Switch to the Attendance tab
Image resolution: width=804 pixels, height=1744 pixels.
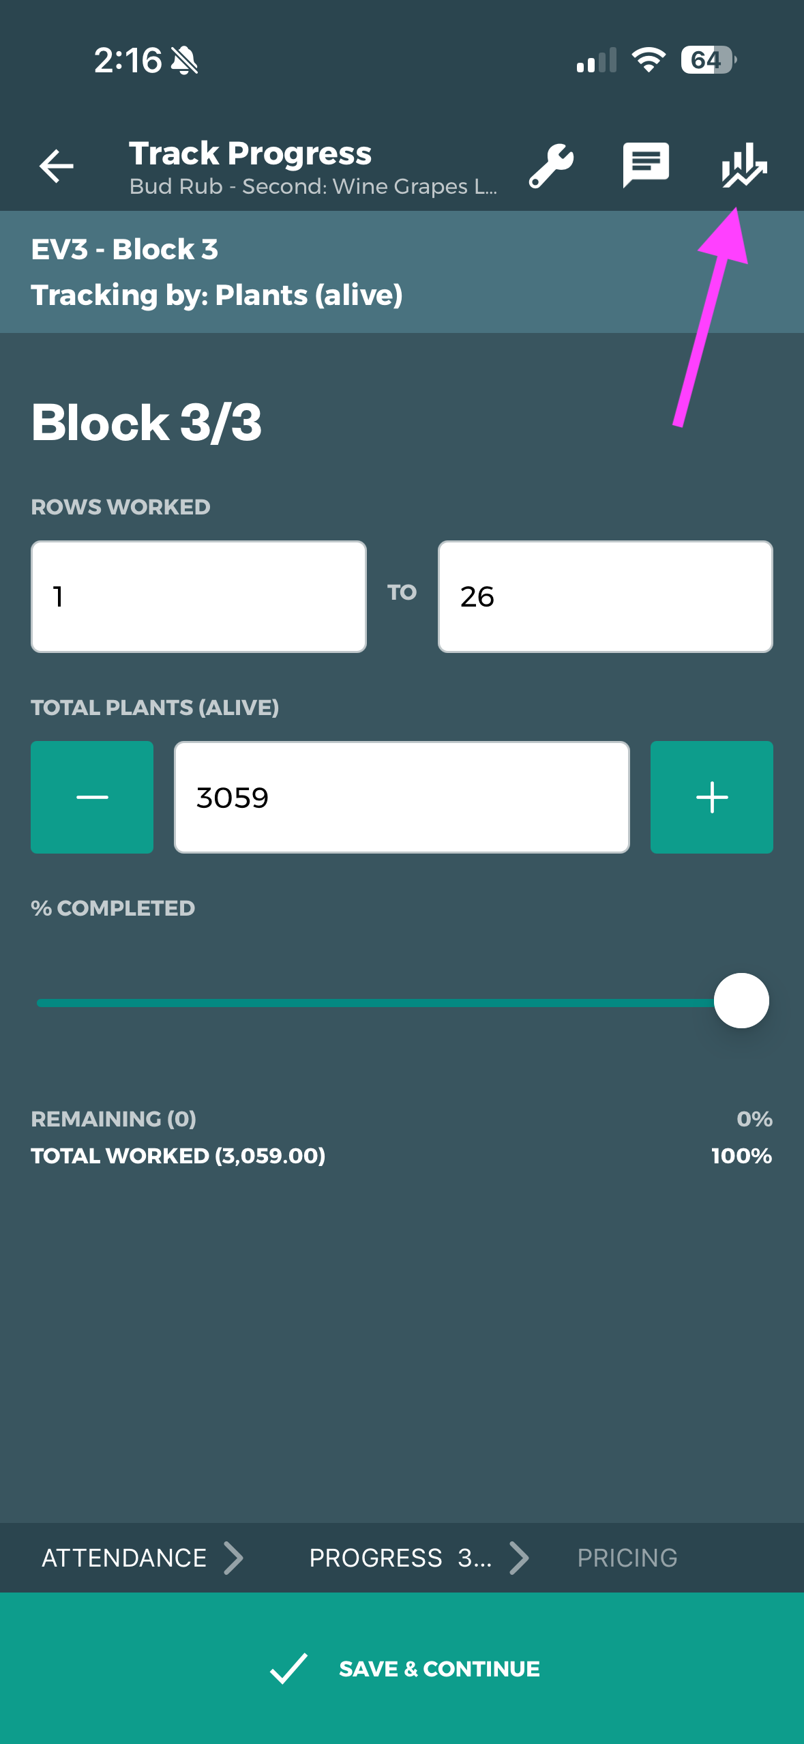pyautogui.click(x=124, y=1558)
